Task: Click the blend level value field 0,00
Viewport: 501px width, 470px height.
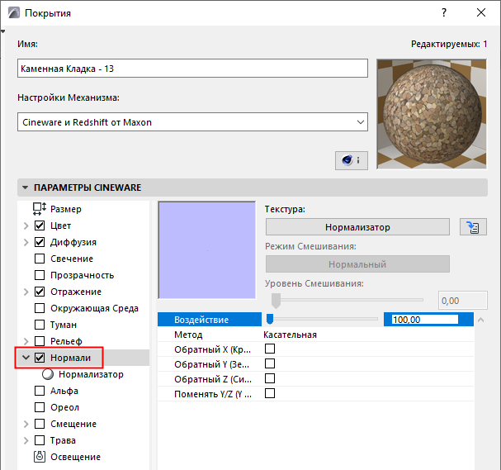Action: tap(463, 301)
